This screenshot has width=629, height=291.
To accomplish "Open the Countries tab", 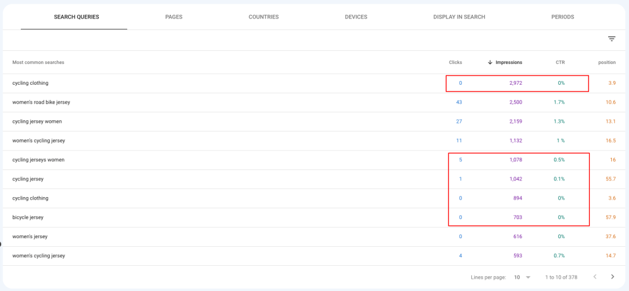I will [264, 17].
